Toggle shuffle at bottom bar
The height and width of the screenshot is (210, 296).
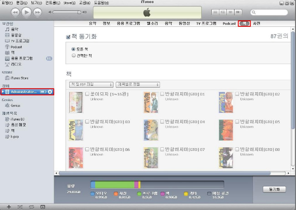point(20,207)
